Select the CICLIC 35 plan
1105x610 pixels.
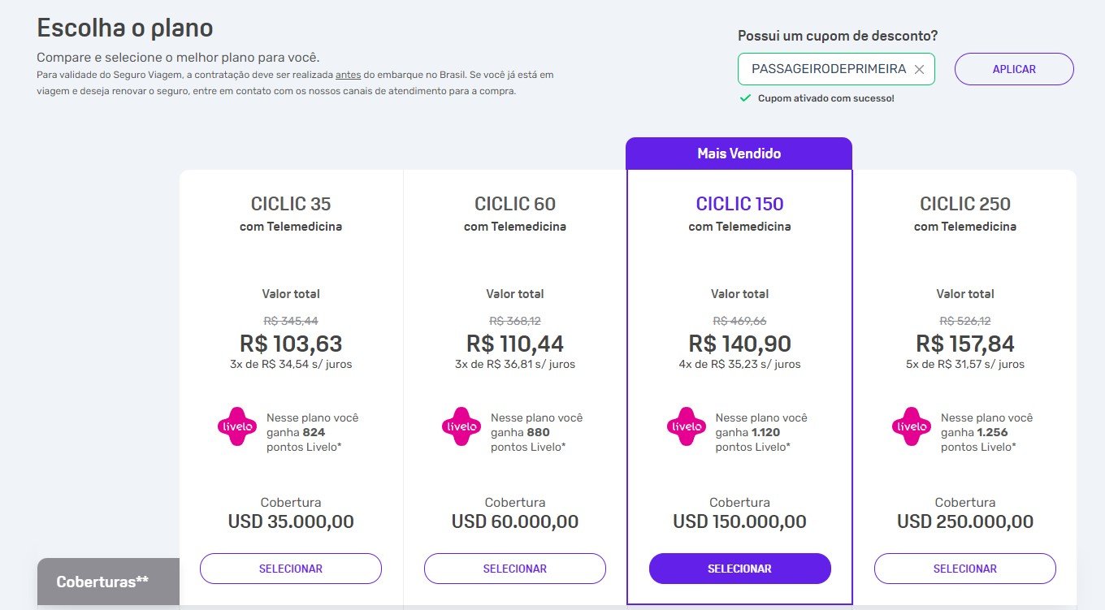click(291, 569)
